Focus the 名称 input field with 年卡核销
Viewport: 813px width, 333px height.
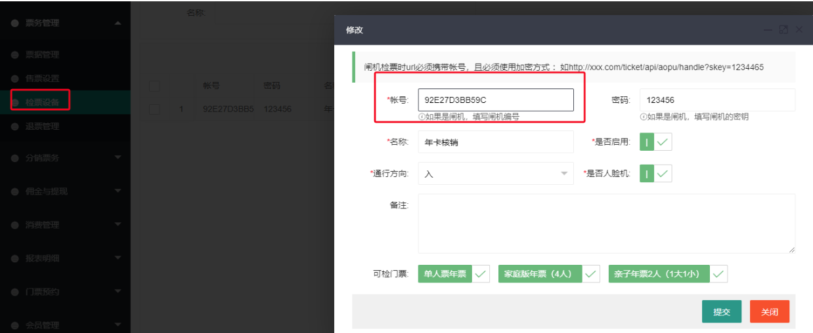[496, 142]
